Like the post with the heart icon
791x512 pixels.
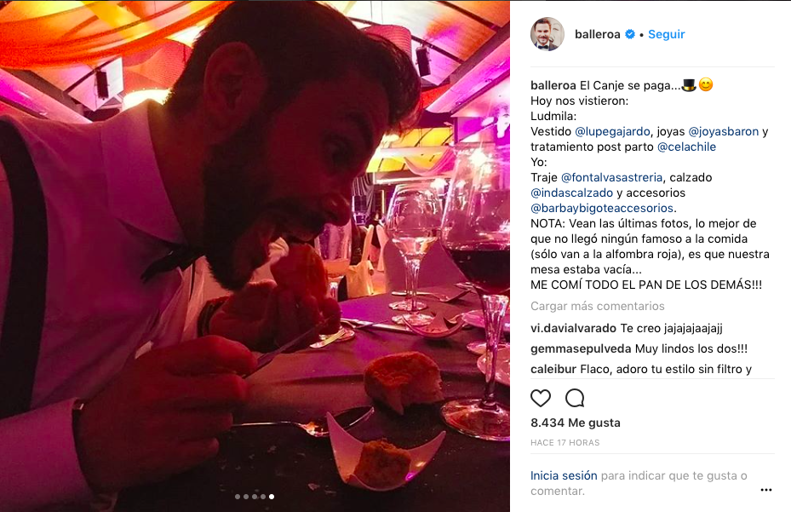coord(541,398)
